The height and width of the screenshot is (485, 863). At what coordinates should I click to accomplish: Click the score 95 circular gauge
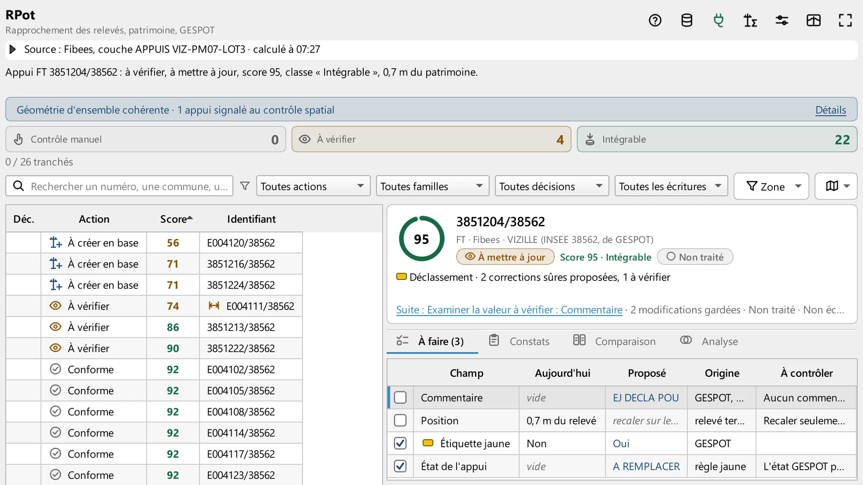(421, 239)
